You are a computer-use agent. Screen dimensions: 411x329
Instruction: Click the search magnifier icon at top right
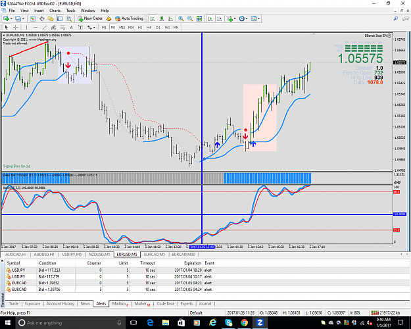[396, 18]
